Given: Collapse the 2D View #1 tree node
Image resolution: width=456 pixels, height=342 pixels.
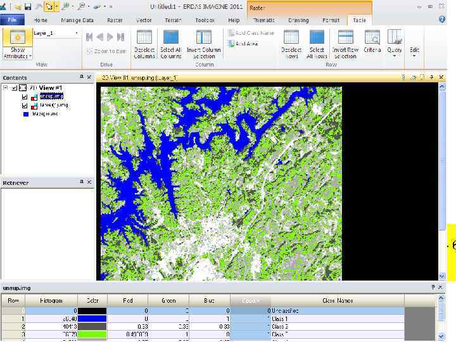Looking at the screenshot, I should [5, 88].
